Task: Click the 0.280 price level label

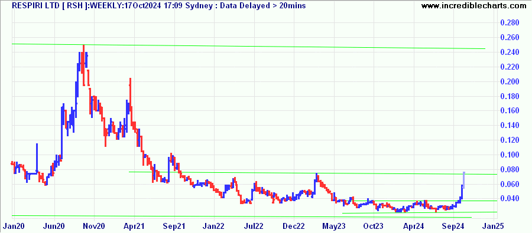Action: pyautogui.click(x=510, y=23)
